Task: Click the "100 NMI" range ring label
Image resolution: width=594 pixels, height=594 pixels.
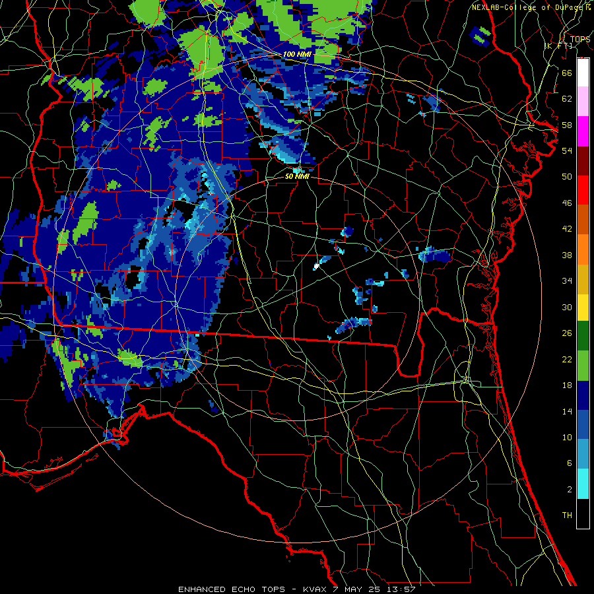Action: click(x=297, y=54)
